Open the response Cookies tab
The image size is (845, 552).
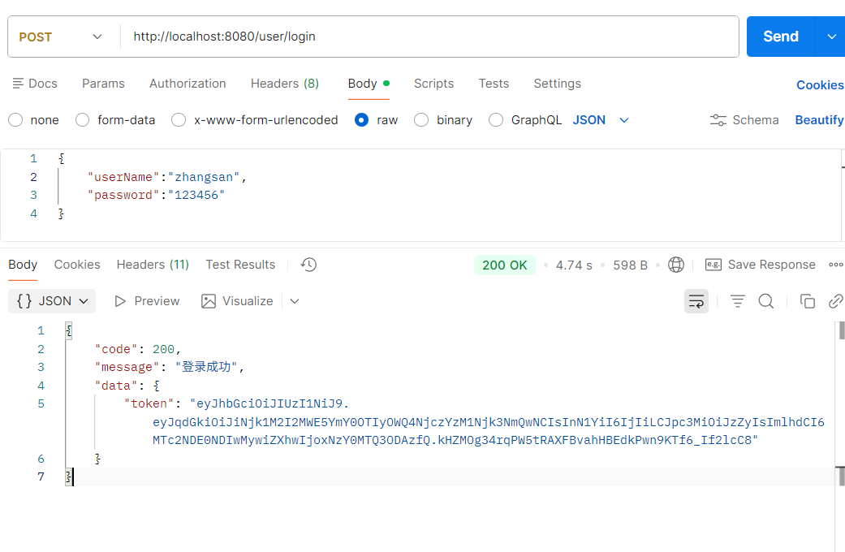(x=77, y=265)
